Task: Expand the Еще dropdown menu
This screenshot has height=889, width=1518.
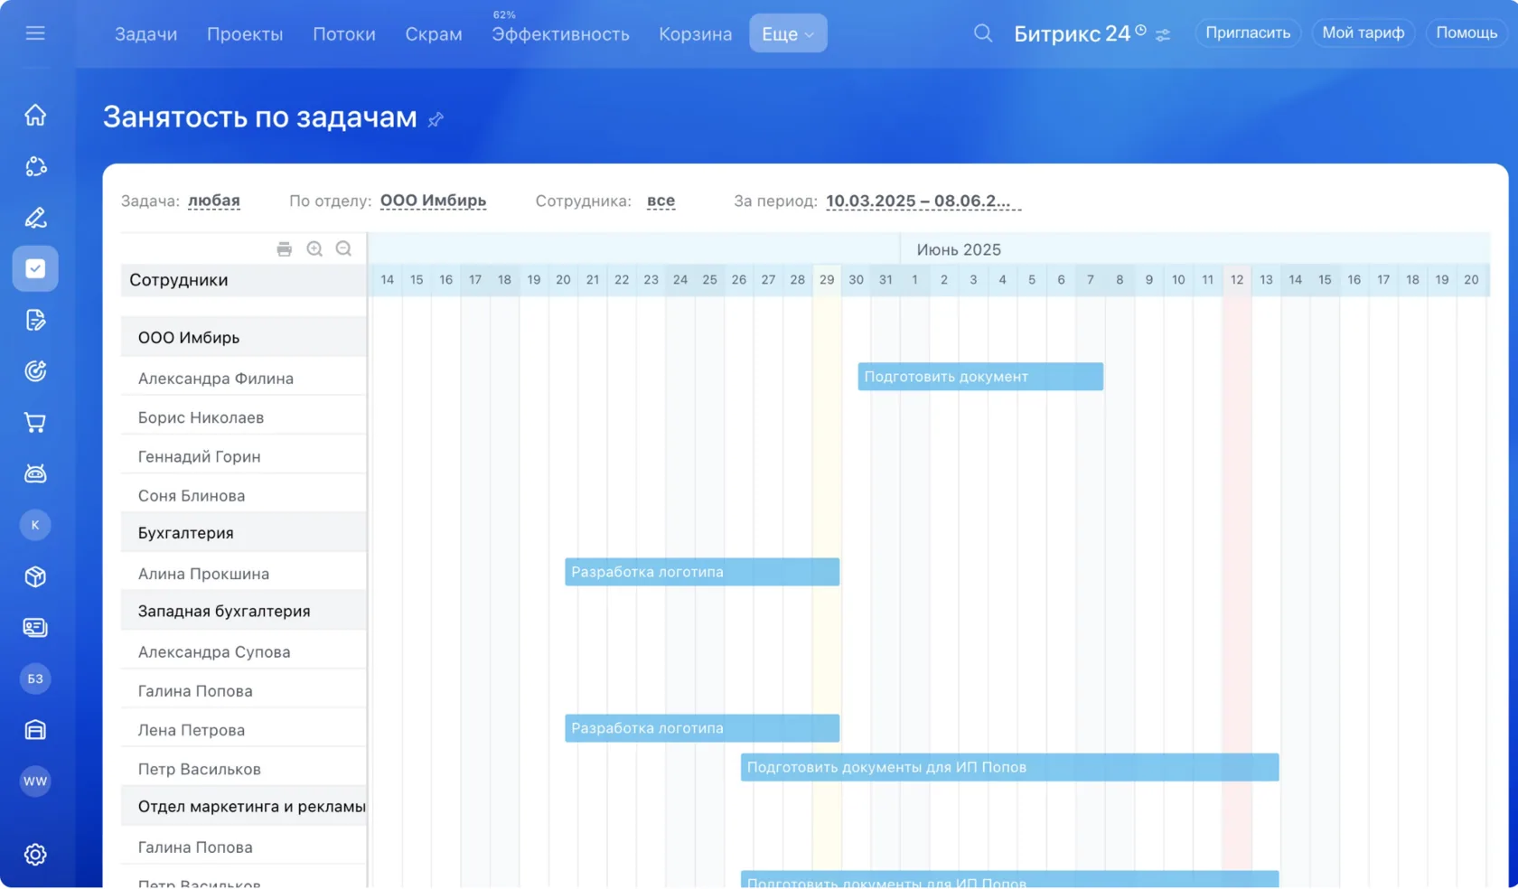Action: (788, 33)
